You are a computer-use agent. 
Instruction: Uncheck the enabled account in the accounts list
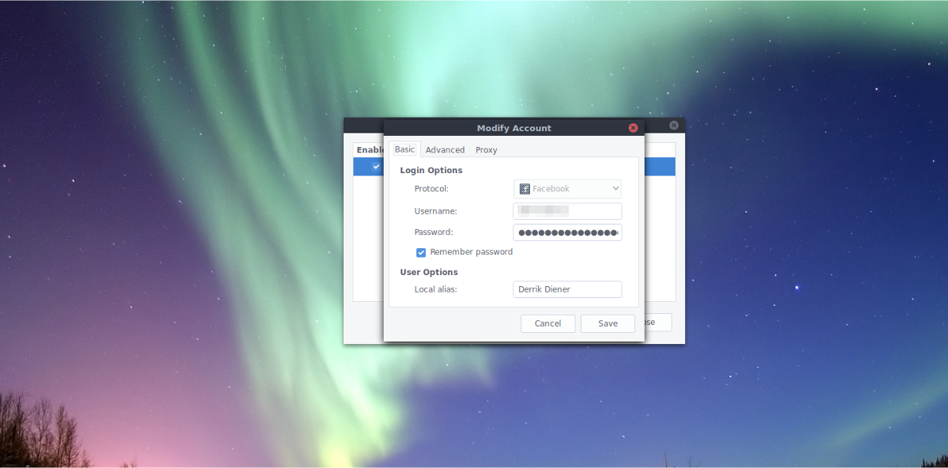click(x=375, y=167)
